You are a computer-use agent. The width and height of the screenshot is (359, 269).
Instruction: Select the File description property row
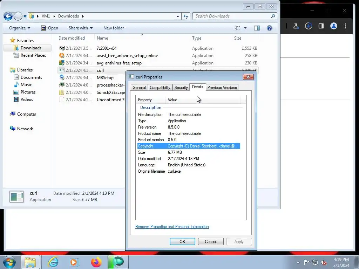189,115
